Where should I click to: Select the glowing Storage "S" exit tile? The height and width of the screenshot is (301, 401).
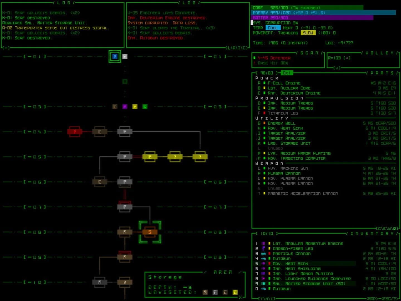(150, 232)
